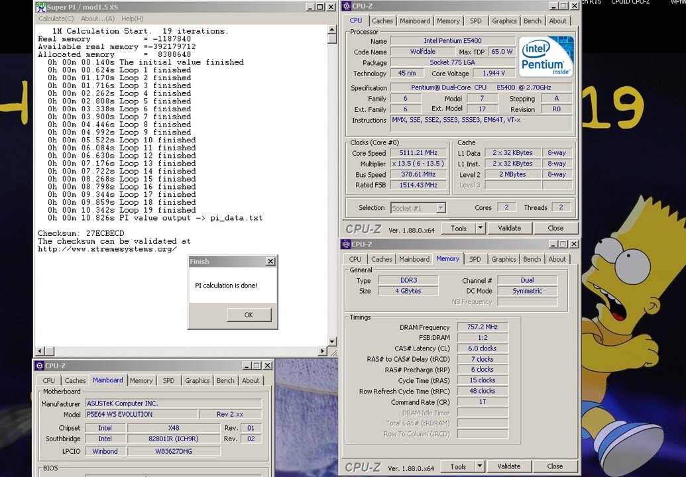Click the Intel Pentium inside logo
The width and height of the screenshot is (686, 477).
546,57
